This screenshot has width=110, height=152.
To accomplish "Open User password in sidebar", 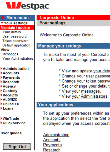I will [x=14, y=36].
